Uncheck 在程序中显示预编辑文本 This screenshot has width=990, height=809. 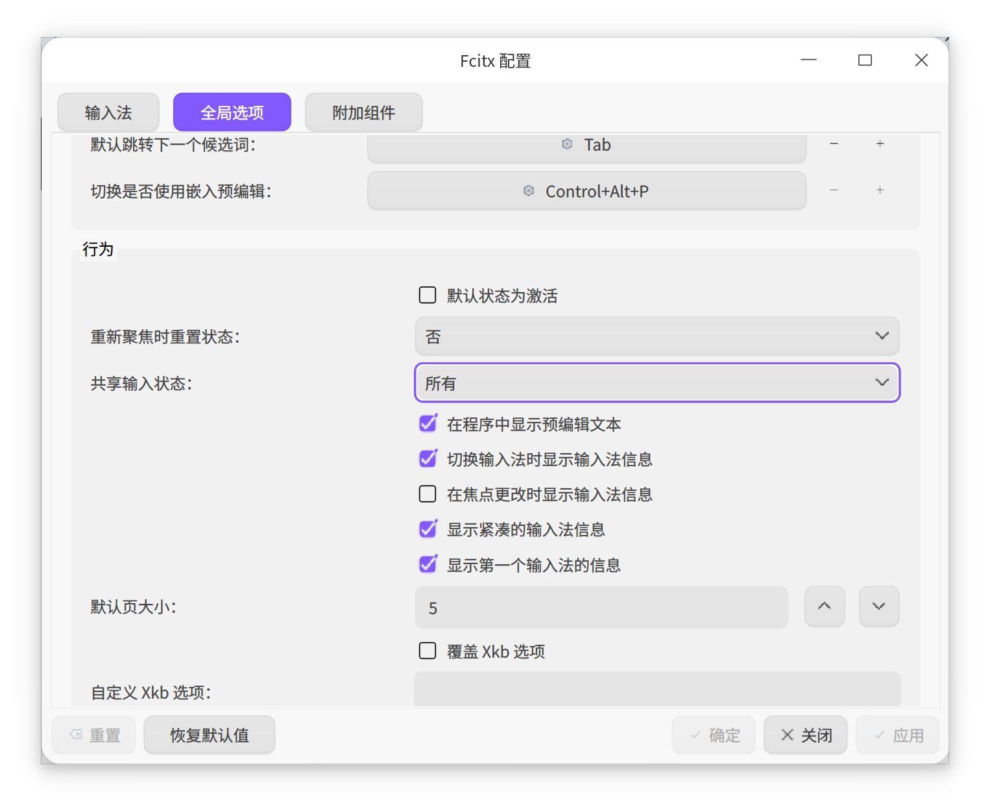click(428, 424)
